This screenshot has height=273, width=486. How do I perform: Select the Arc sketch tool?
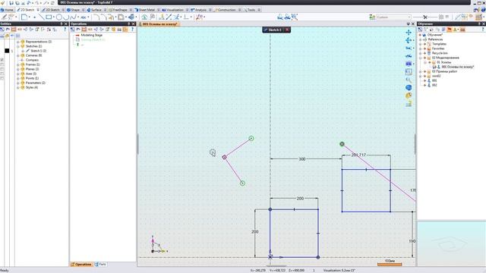click(66, 17)
